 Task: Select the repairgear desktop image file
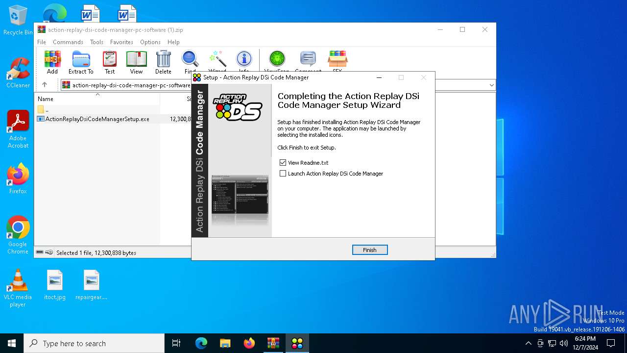click(92, 285)
